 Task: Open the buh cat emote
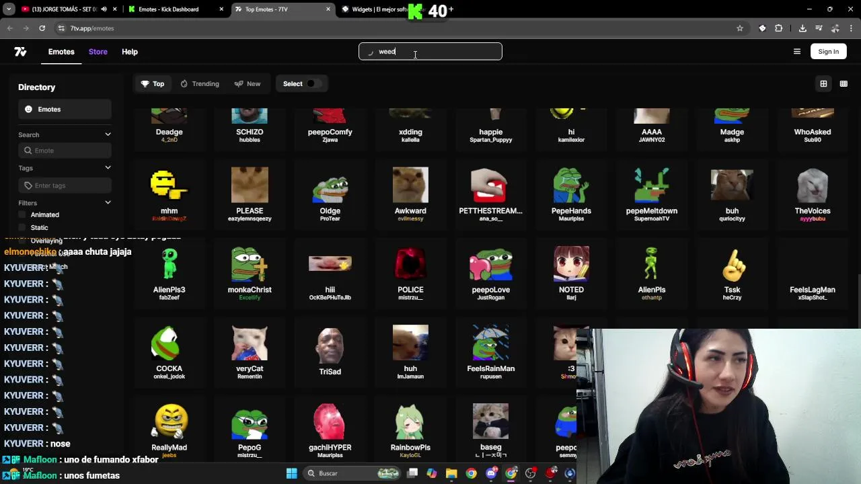click(x=732, y=195)
